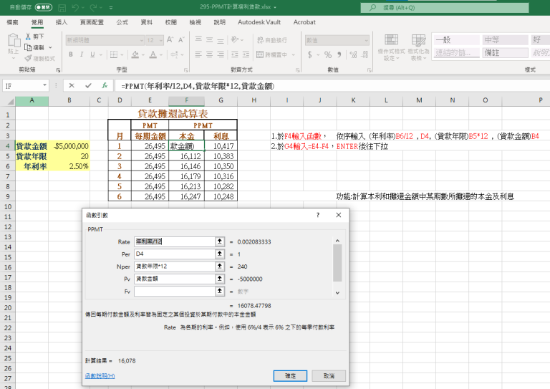Open the font size dropdown

[x=160, y=41]
